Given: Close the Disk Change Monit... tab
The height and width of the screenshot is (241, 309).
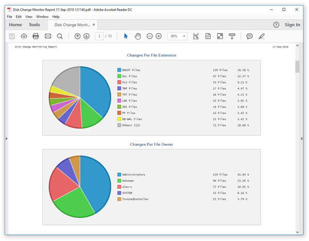Looking at the screenshot, I should pos(94,25).
